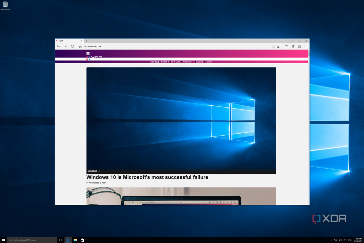The image size is (364, 243).
Task: Open Task View on taskbar
Action: point(61,240)
